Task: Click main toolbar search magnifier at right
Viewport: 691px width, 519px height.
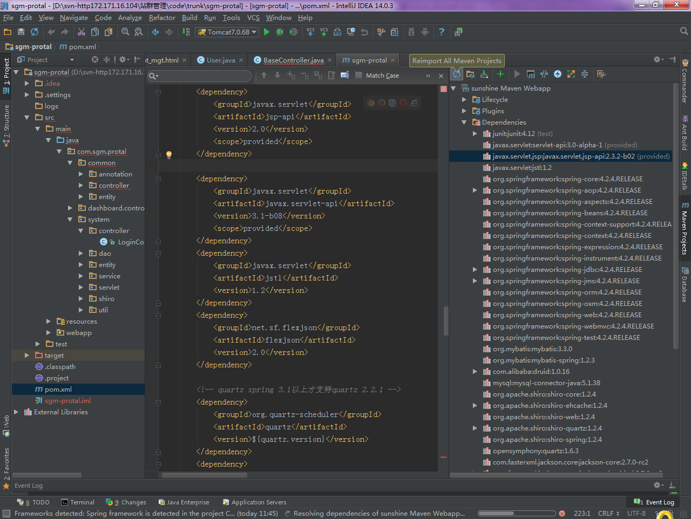Action: (684, 31)
